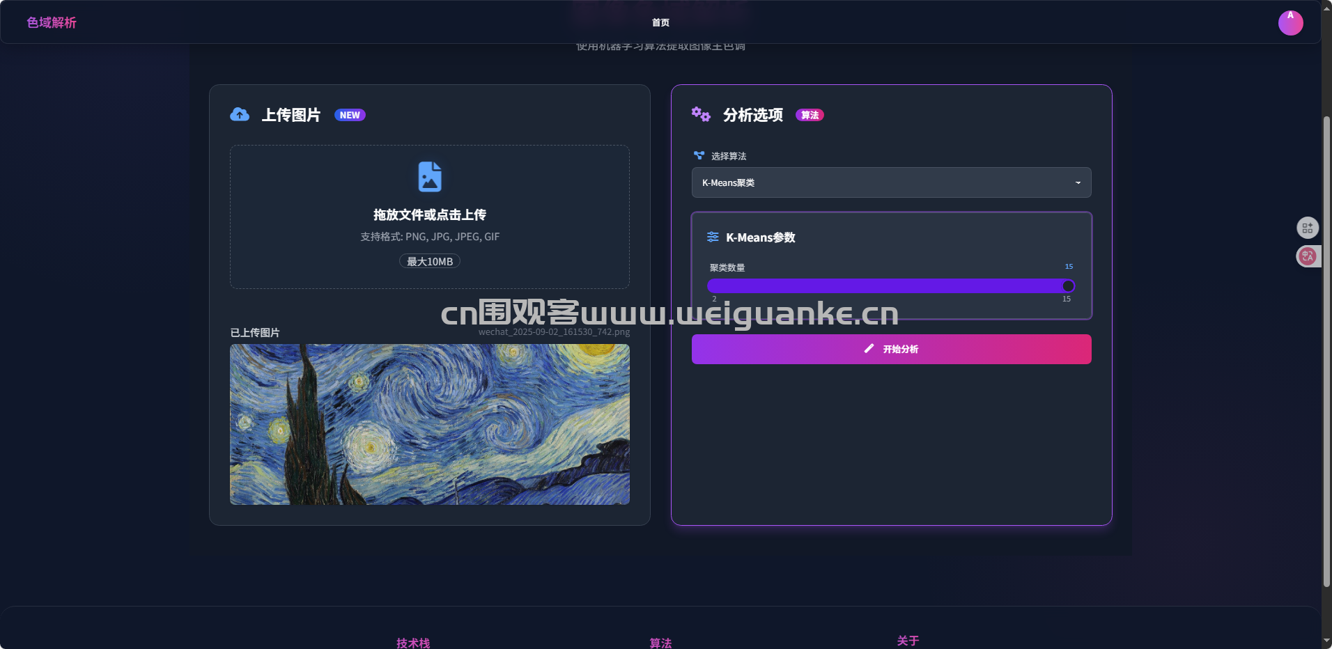Screen dimensions: 1332x649
Task: Click the slider minimum label 2
Action: (714, 299)
